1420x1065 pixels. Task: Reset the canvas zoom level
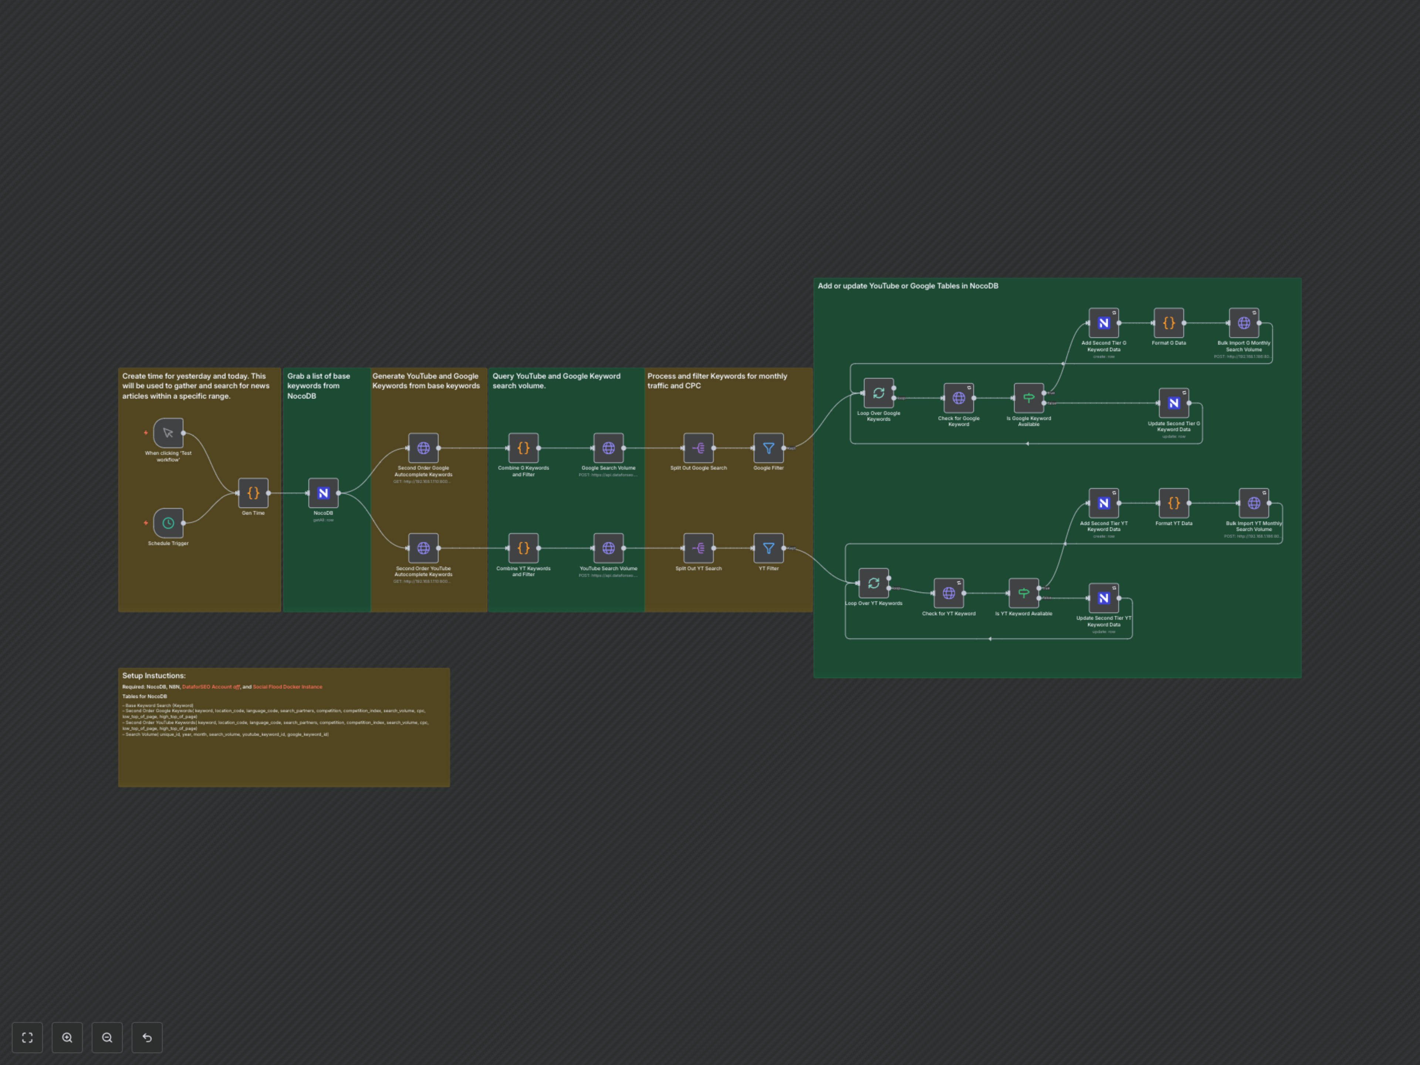[147, 1037]
